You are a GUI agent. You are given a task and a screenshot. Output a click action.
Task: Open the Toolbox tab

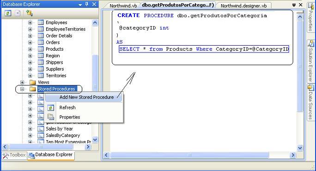tap(14, 155)
